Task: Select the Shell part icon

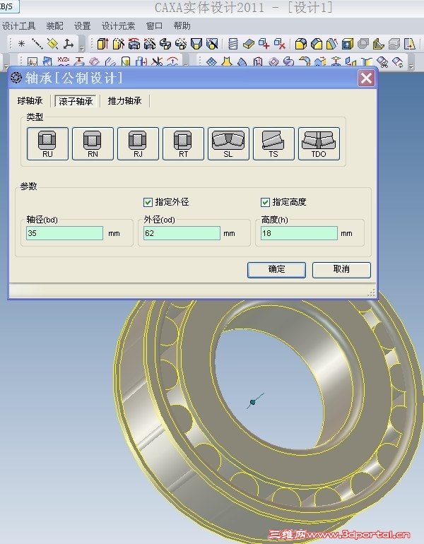Action: 347,44
